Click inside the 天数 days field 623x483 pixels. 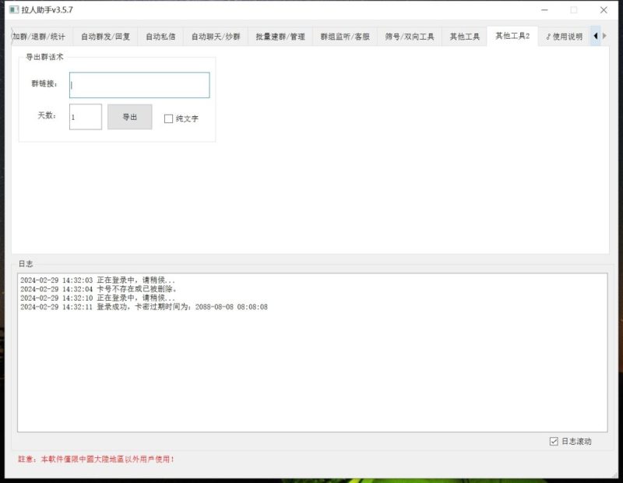[x=86, y=116]
